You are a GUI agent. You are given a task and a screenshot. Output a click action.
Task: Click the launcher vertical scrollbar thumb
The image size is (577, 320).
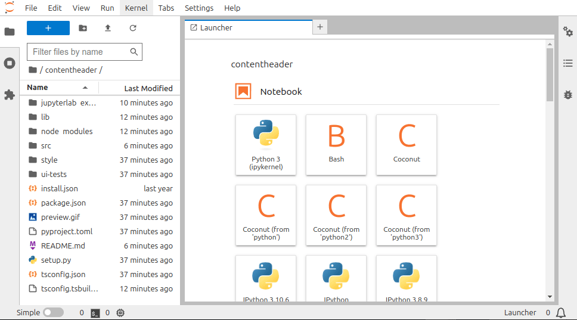click(550, 74)
